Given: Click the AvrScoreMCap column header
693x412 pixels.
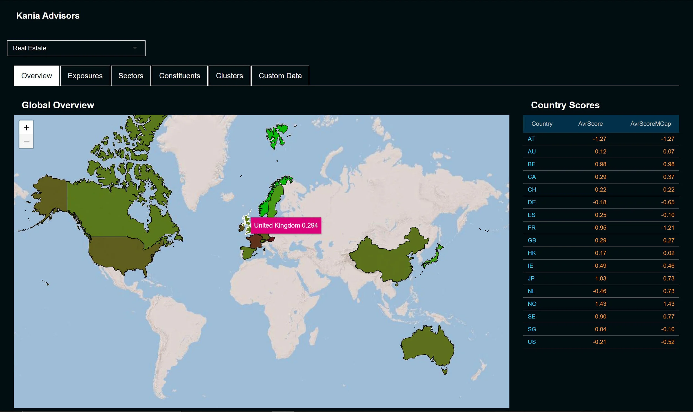Looking at the screenshot, I should [x=650, y=124].
